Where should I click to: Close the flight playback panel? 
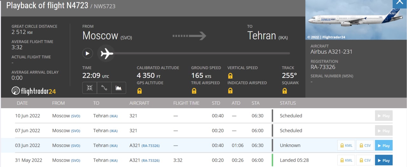pos(400,3)
